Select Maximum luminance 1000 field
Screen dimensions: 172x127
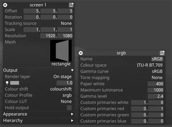tap(155, 90)
